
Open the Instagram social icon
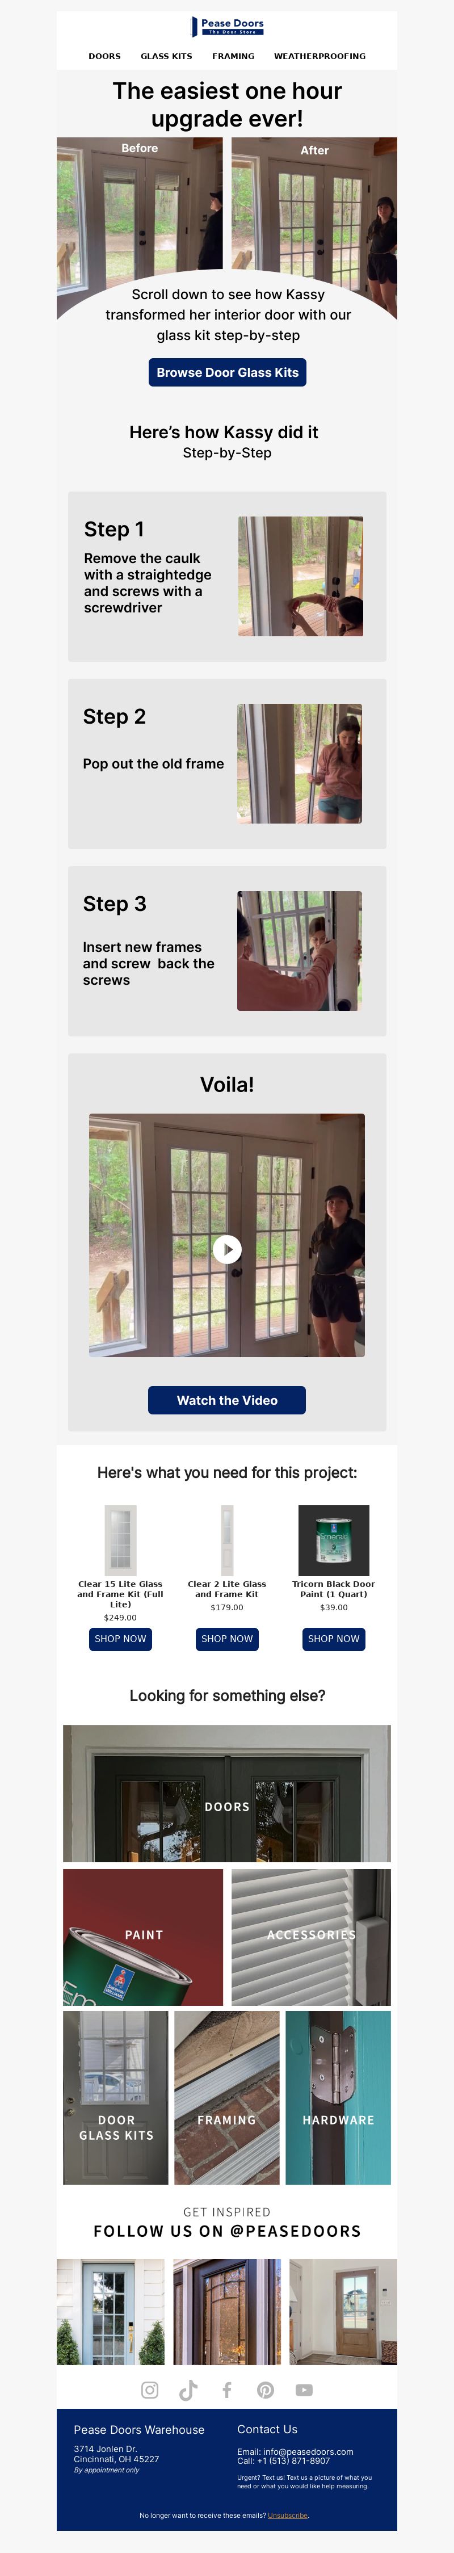tap(150, 2390)
